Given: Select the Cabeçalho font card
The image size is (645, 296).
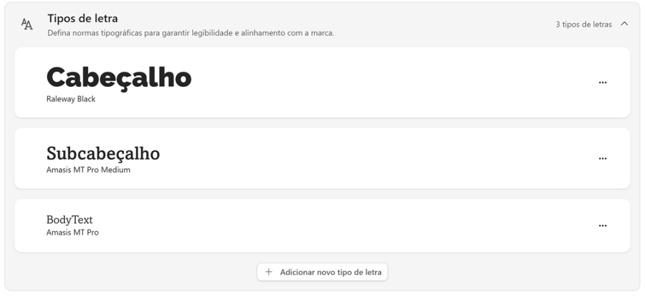Looking at the screenshot, I should tap(322, 83).
